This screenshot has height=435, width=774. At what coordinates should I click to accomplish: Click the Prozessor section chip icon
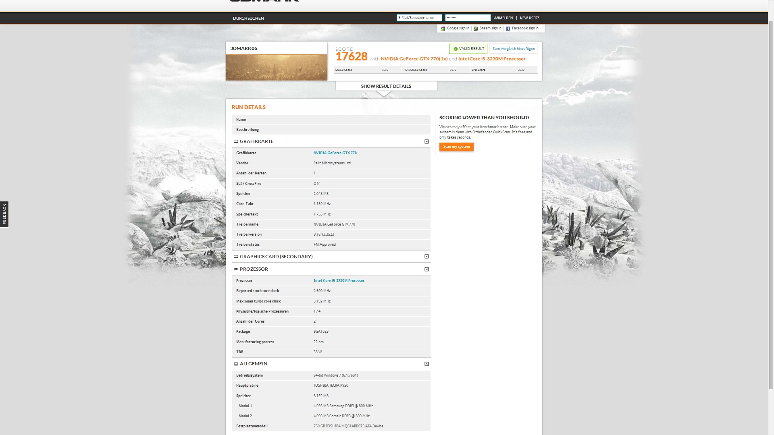pos(236,269)
